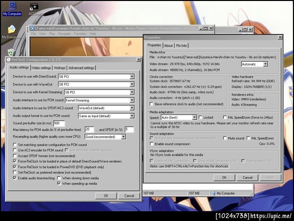Close the Properties dialog
Image resolution: width=294 pixels, height=221 pixels.
coord(280,38)
